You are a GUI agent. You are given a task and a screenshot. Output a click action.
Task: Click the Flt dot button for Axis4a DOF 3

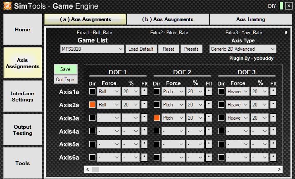tap(273, 131)
